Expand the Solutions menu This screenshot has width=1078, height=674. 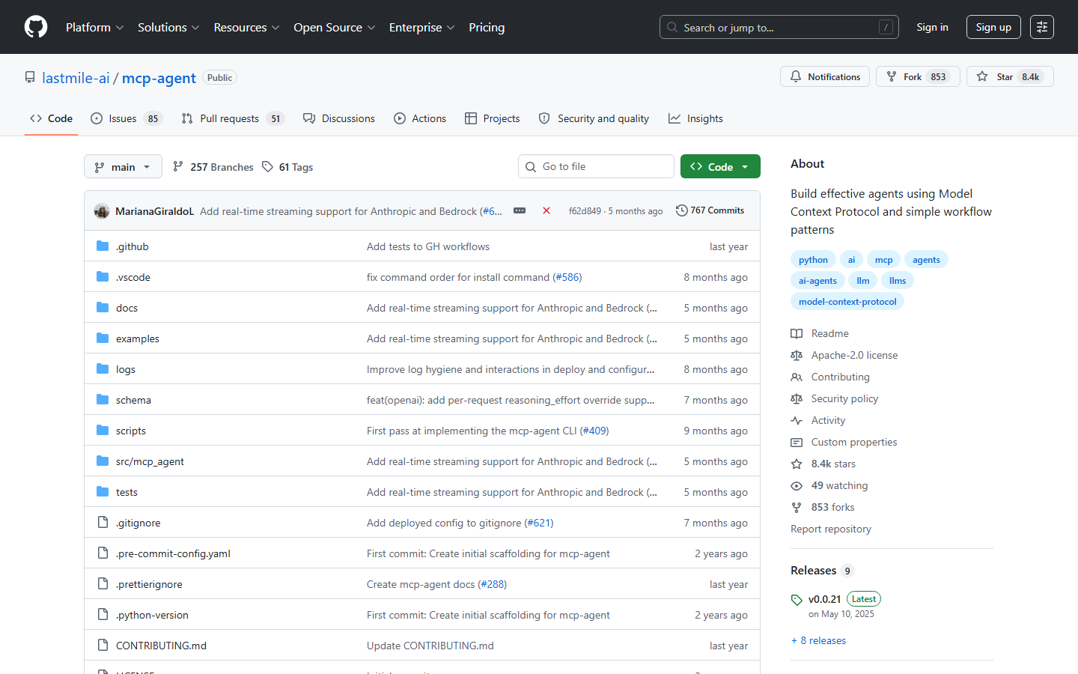click(x=168, y=27)
